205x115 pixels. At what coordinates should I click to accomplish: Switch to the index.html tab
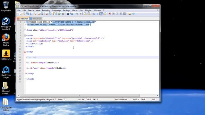23,19
